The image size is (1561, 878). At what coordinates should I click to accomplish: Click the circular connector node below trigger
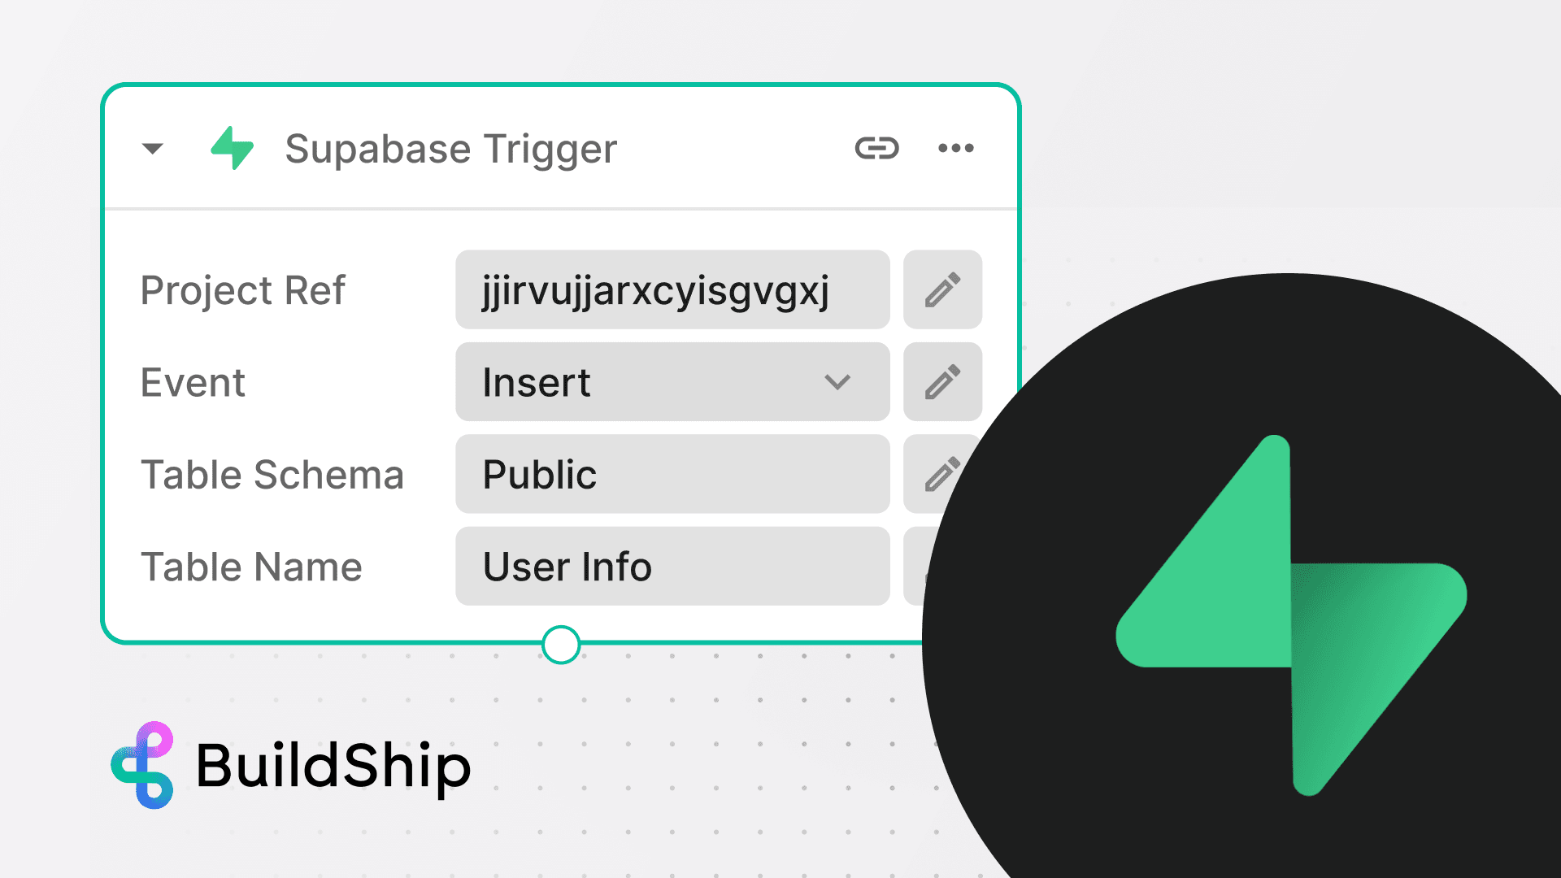tap(563, 642)
